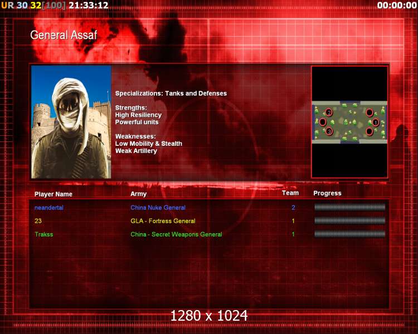Click the map preview thumbnail

click(x=349, y=122)
